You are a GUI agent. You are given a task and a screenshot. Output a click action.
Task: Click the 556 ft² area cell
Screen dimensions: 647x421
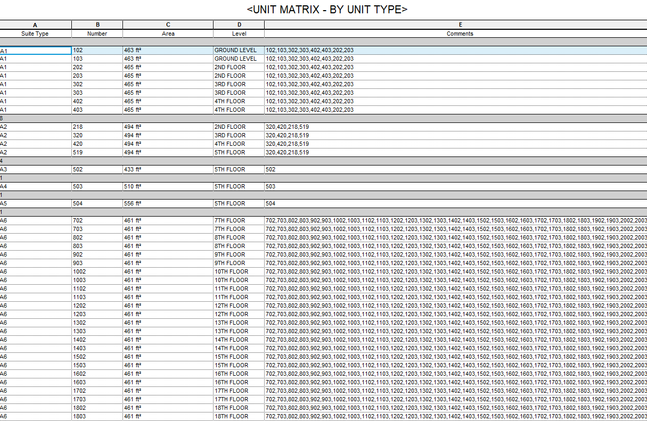coord(168,203)
